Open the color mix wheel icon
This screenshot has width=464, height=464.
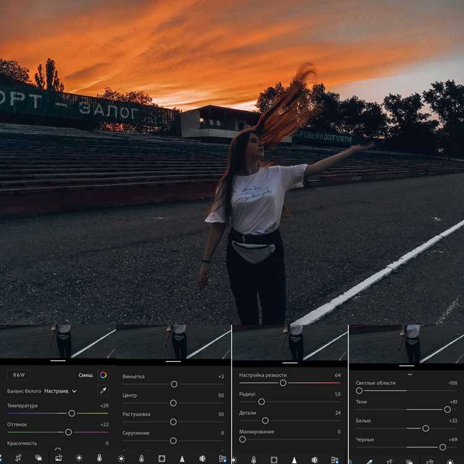(x=103, y=375)
